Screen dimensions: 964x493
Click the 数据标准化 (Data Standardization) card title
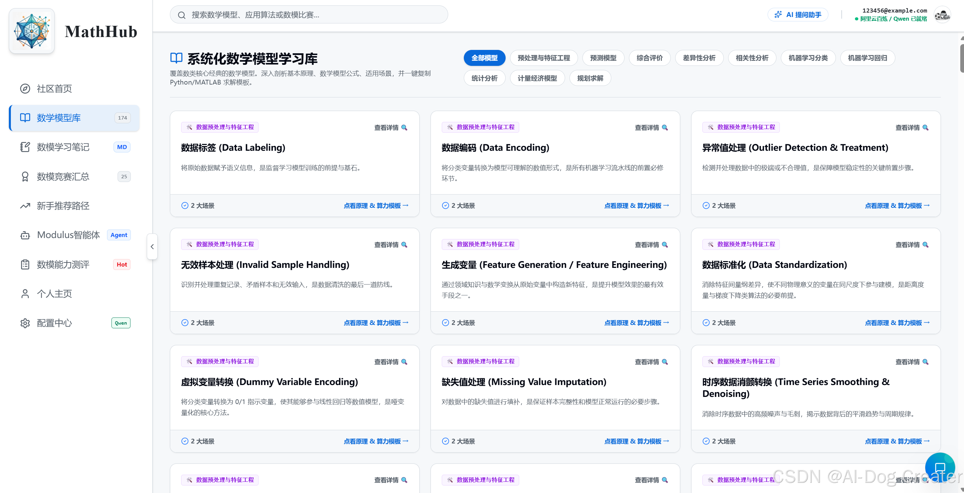click(774, 264)
